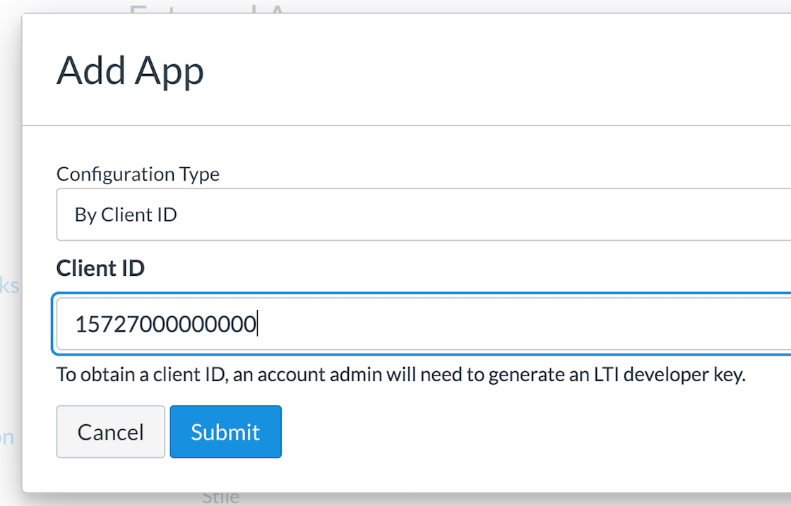791x506 pixels.
Task: Open the Configuration Type dropdown
Action: point(424,215)
